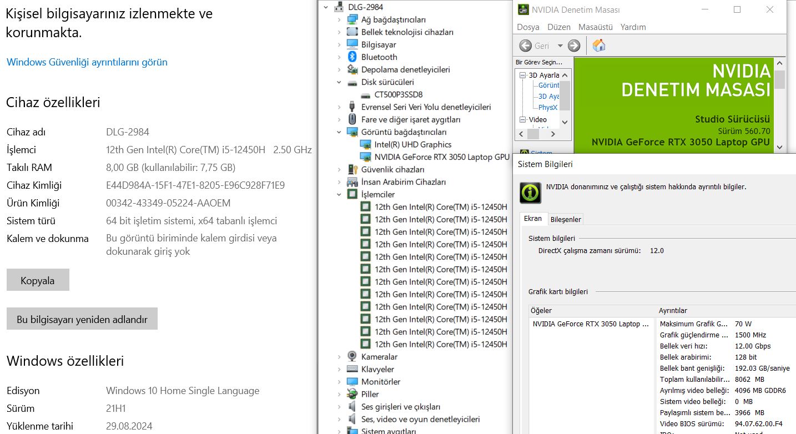The image size is (796, 434).
Task: Expand the Ağ bağdaştırıcıları category
Action: coord(339,19)
